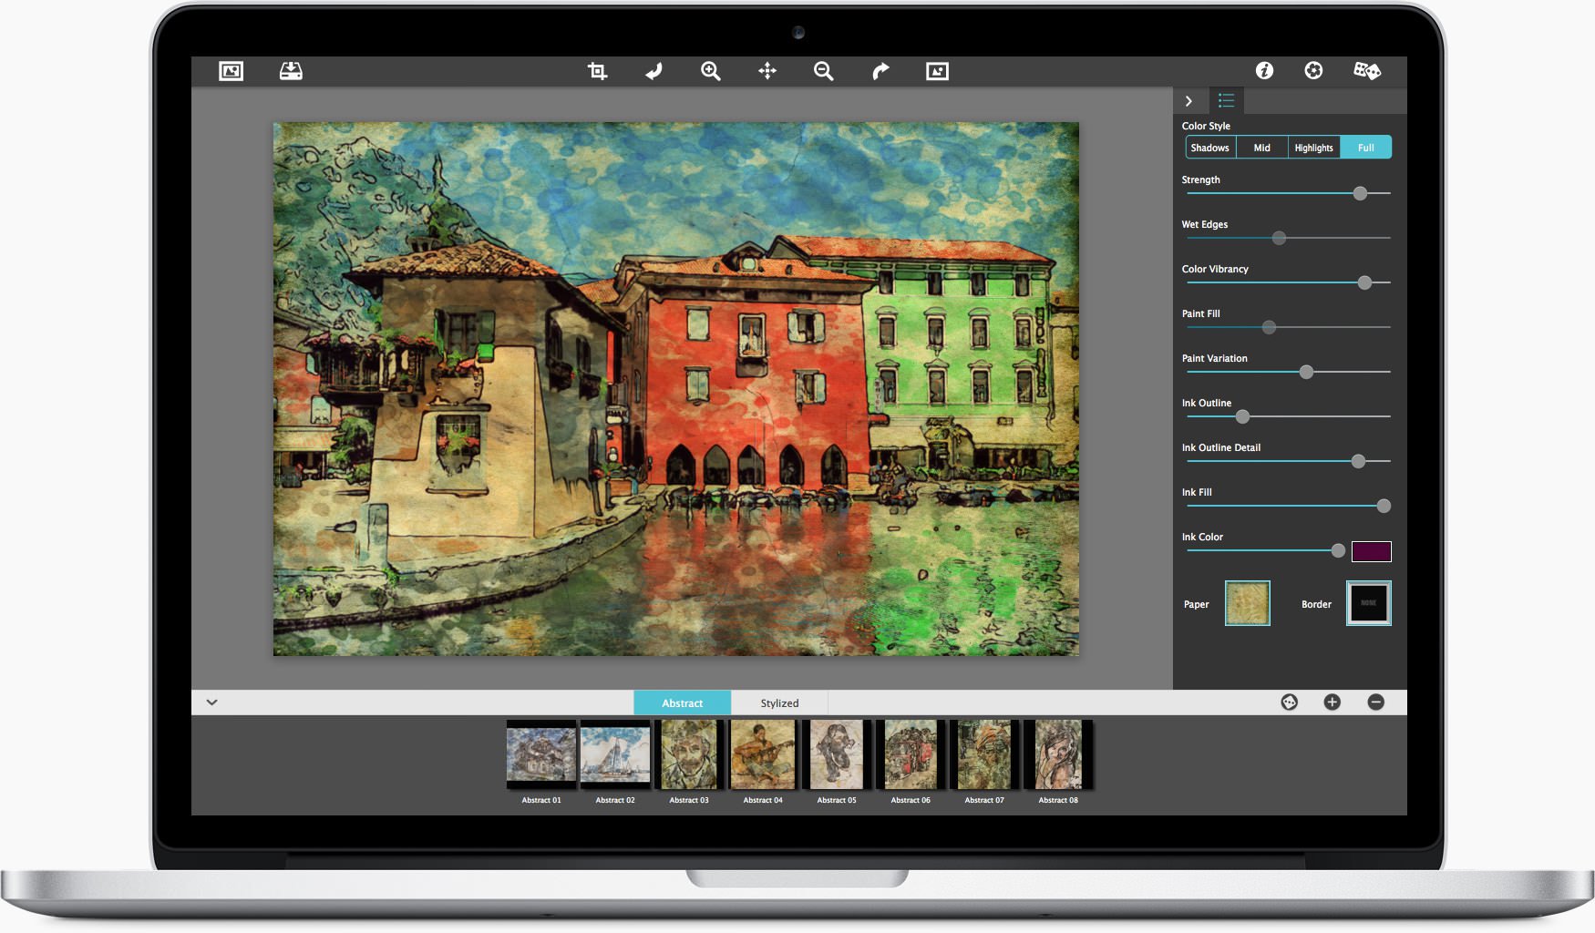This screenshot has width=1595, height=933.
Task: Select the Pan/Move tool
Action: (767, 70)
